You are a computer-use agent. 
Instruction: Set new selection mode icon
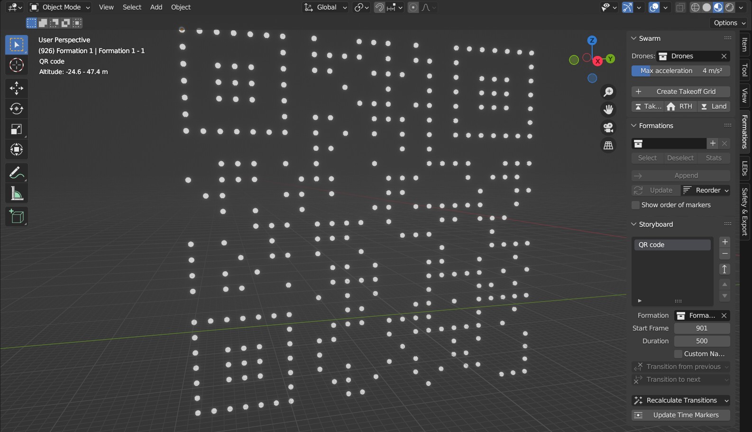pyautogui.click(x=31, y=23)
